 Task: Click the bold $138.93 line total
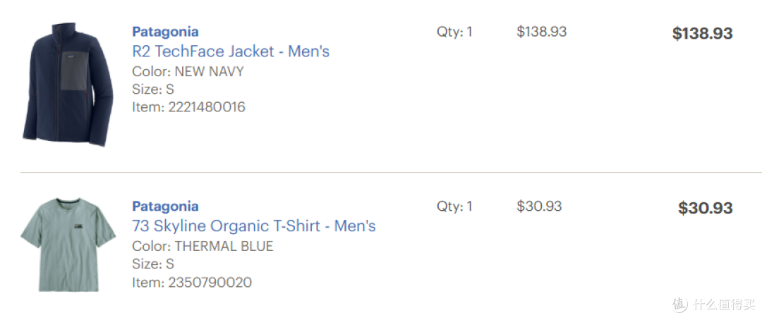point(702,34)
